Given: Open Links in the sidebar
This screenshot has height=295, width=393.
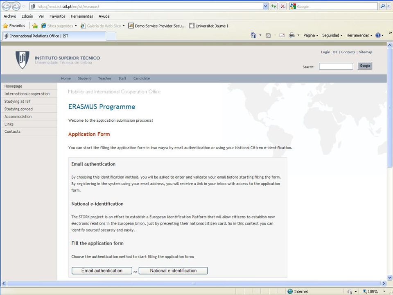Looking at the screenshot, I should tap(29, 124).
